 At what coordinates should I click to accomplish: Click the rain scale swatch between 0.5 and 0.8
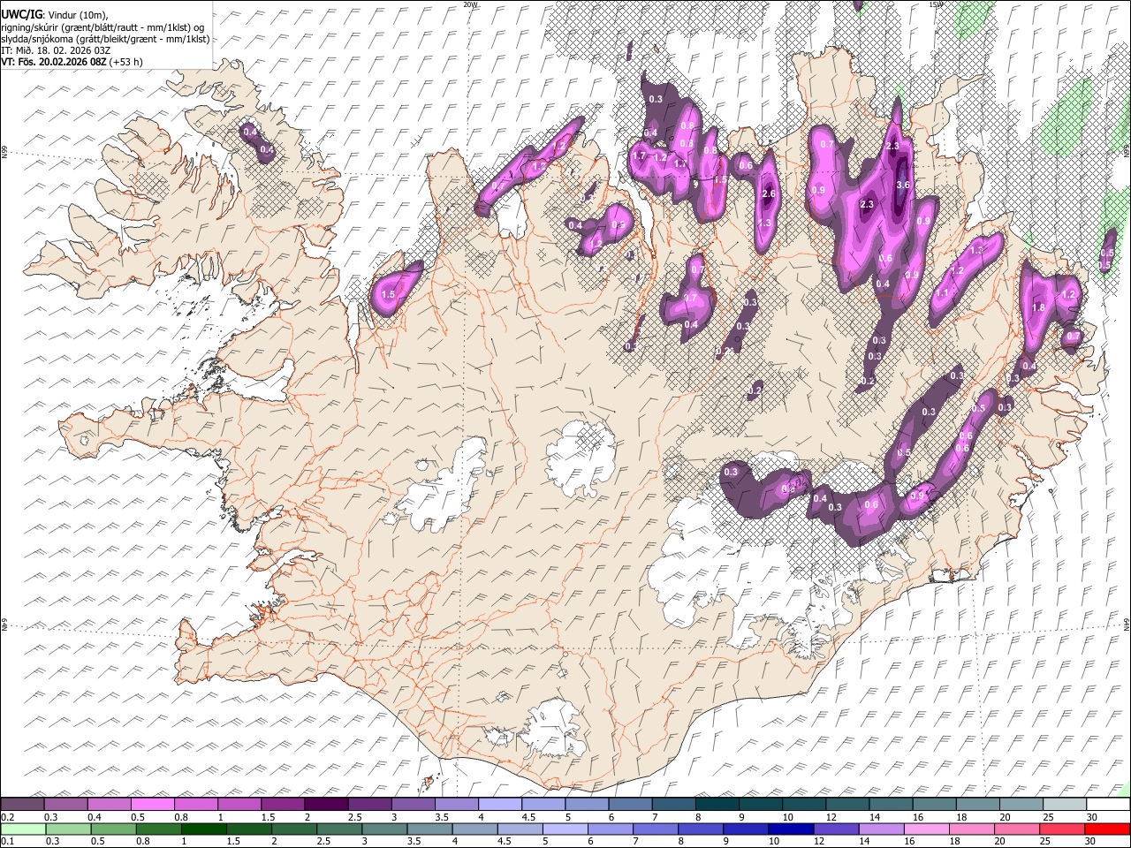tap(113, 829)
